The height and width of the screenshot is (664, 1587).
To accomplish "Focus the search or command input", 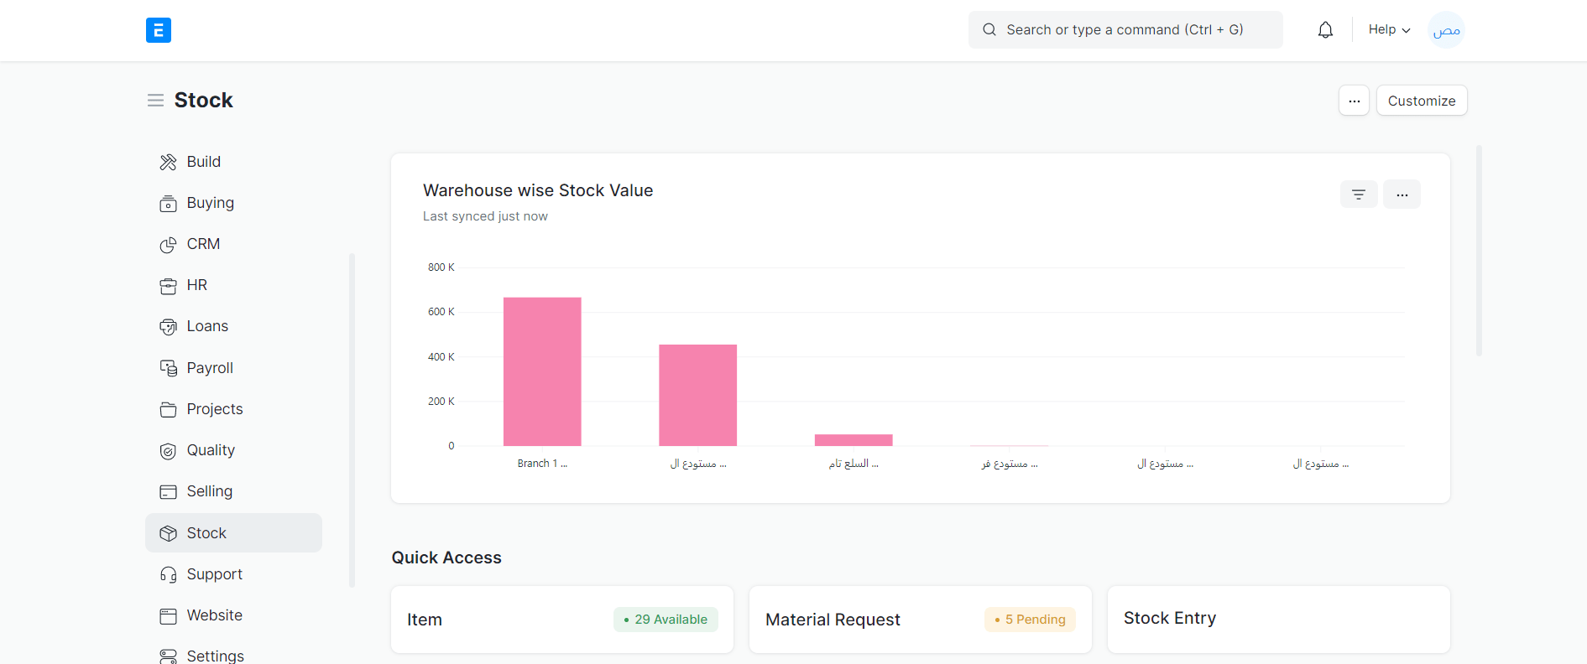I will [1125, 30].
